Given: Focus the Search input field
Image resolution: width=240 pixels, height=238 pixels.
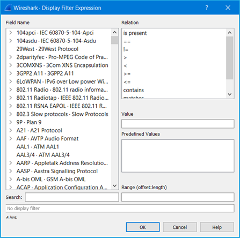Looking at the screenshot, I should pos(72,197).
